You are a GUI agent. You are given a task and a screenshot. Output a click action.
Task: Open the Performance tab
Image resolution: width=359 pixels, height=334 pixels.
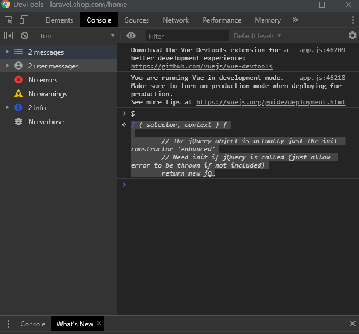[222, 20]
